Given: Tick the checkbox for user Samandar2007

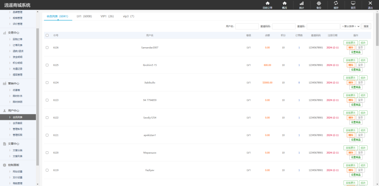Looking at the screenshot, I should (47, 48).
